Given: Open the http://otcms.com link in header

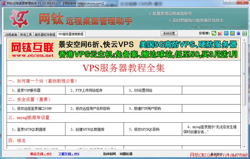Looking at the screenshot, I should 233,27.
